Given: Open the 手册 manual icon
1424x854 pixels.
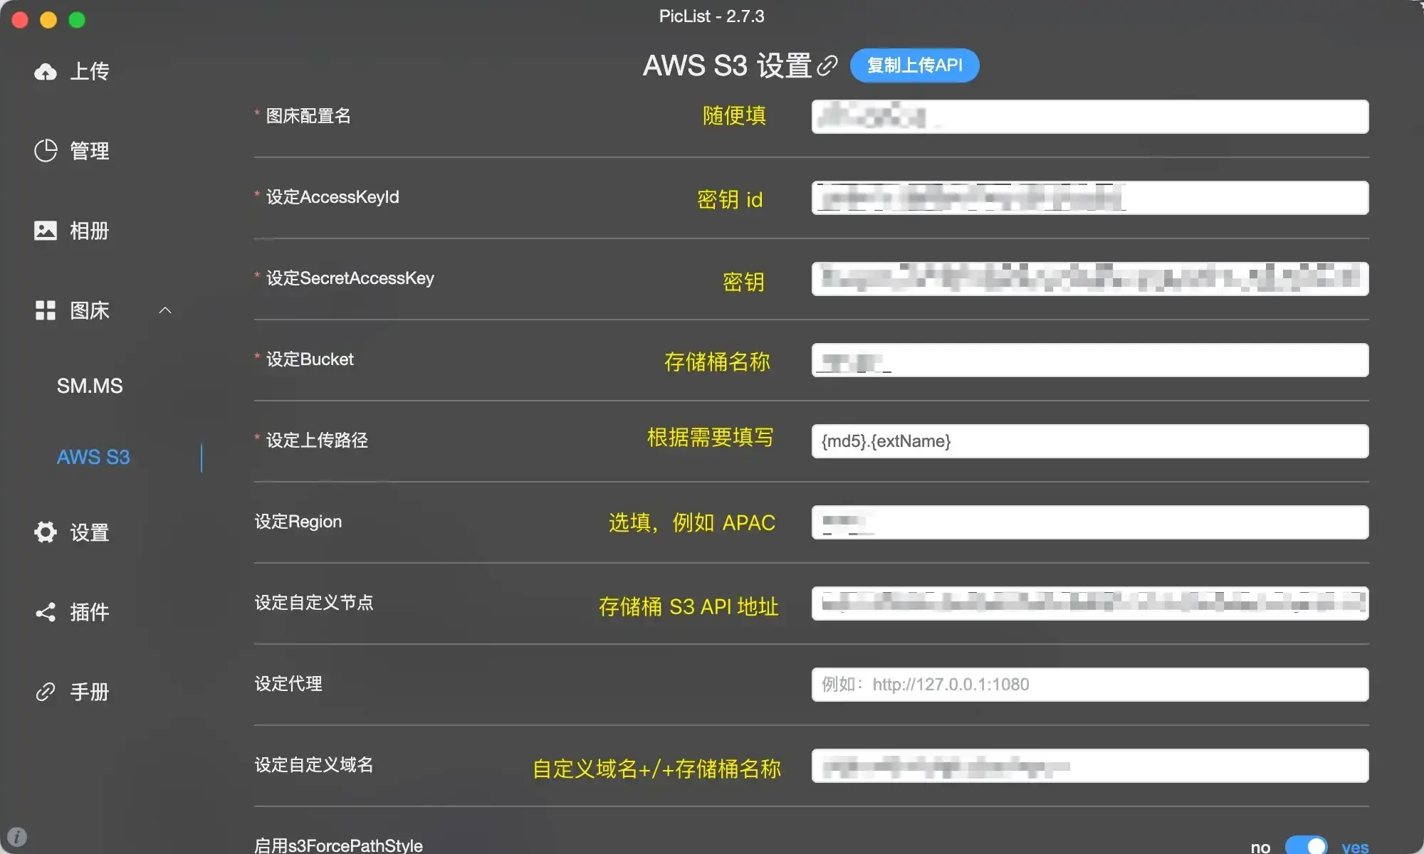Looking at the screenshot, I should point(45,692).
